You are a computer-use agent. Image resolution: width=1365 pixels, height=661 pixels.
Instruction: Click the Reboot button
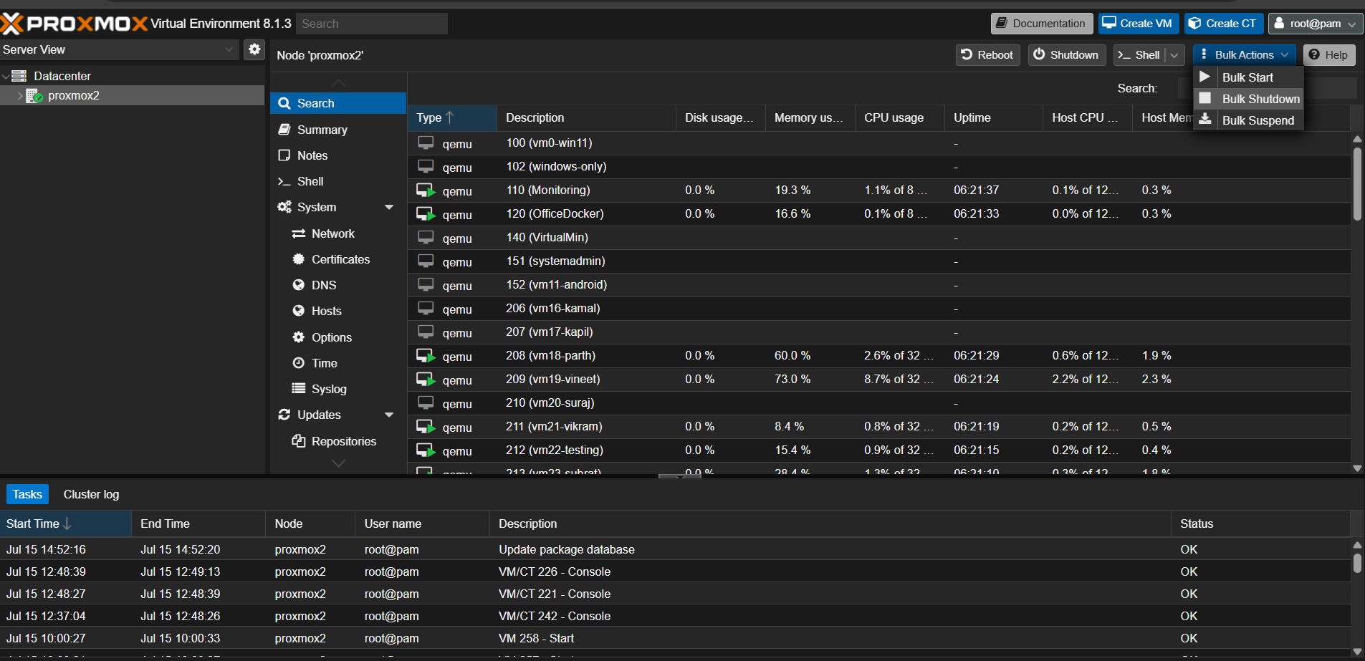[x=987, y=55]
